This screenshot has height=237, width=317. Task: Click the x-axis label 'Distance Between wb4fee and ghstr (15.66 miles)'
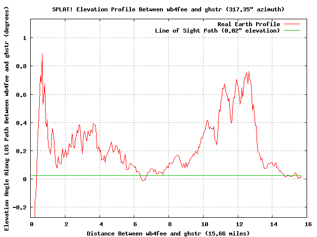(168, 234)
